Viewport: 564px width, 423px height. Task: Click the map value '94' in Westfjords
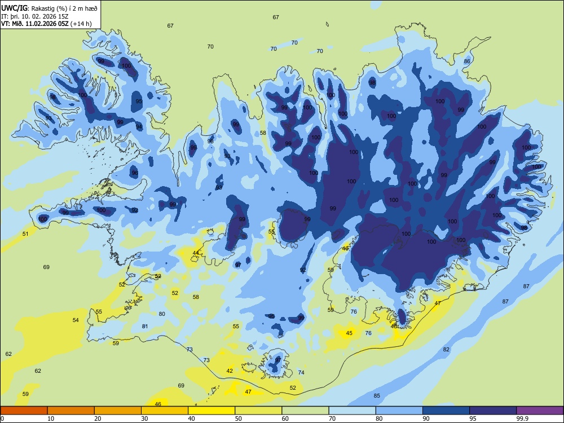139,126
